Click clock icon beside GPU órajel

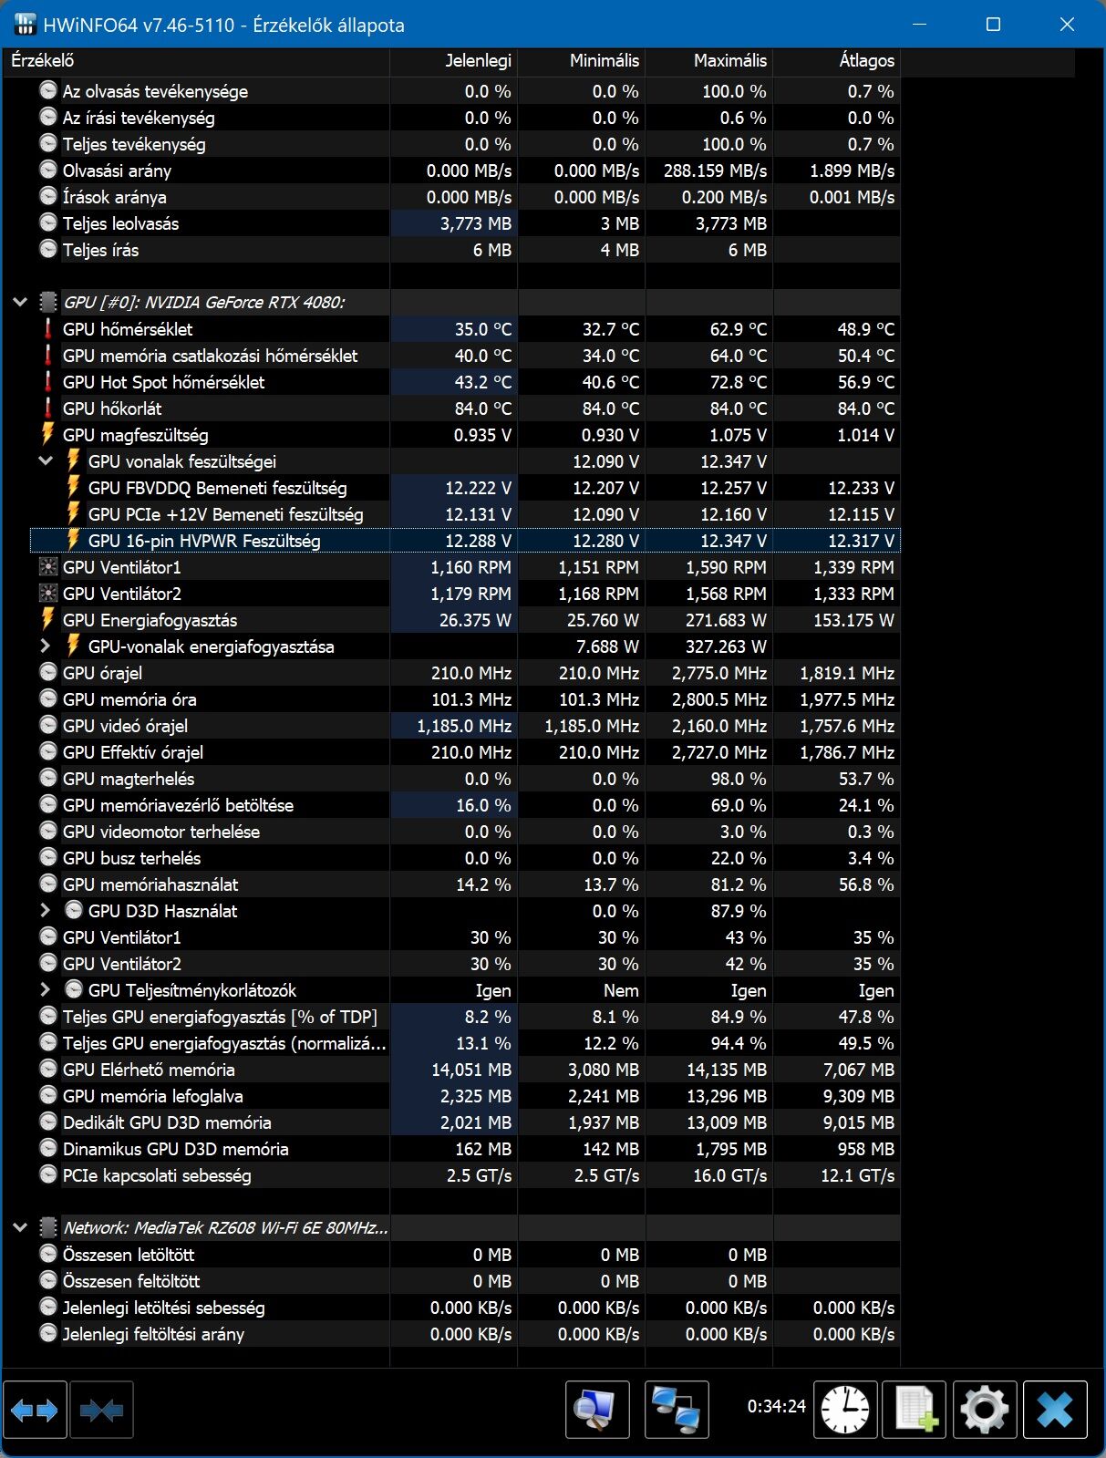[48, 673]
